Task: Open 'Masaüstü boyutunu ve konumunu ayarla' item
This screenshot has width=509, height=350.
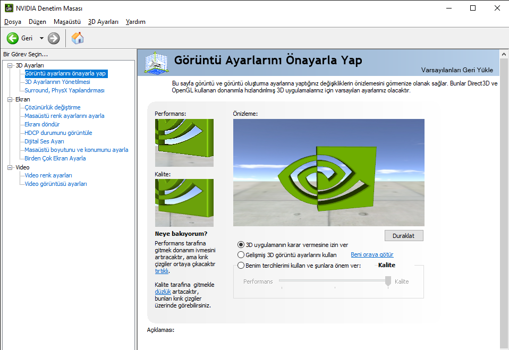Action: 77,150
